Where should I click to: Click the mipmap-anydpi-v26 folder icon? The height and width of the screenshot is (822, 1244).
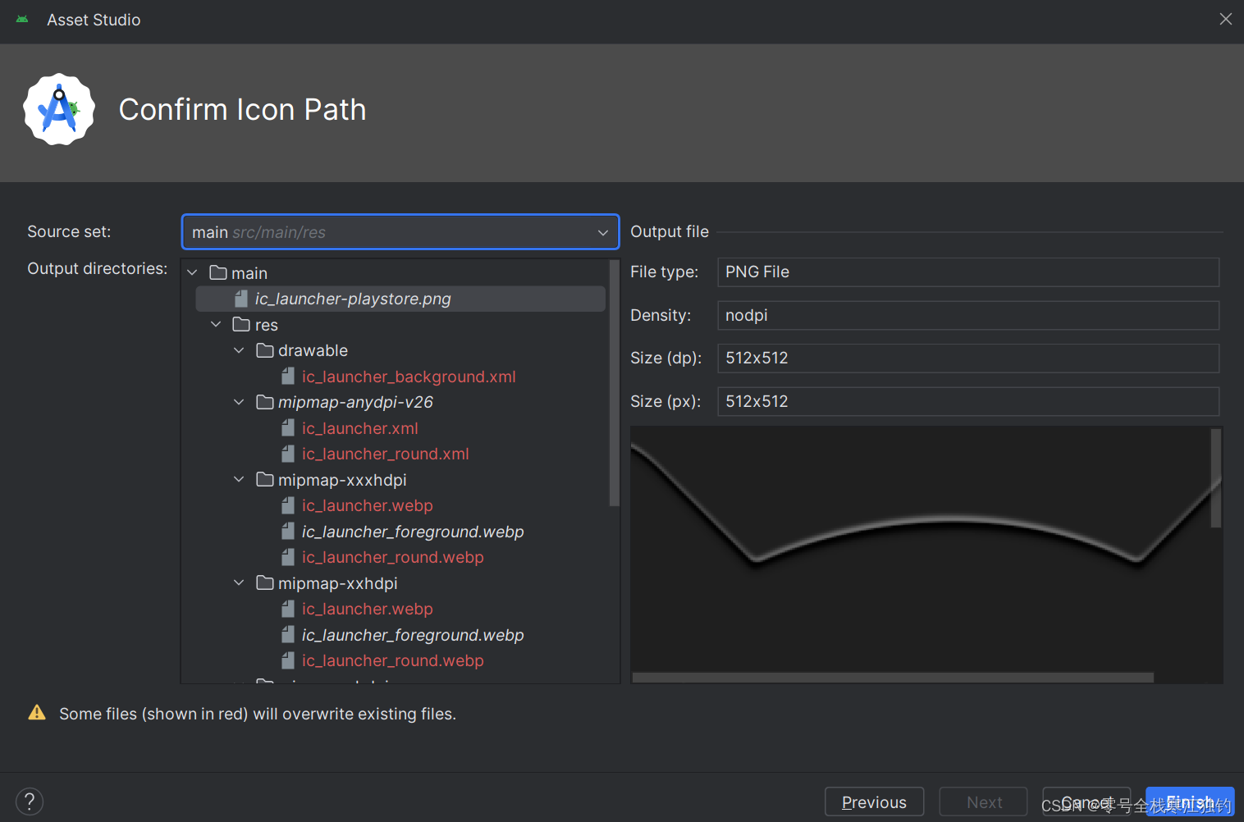point(265,402)
